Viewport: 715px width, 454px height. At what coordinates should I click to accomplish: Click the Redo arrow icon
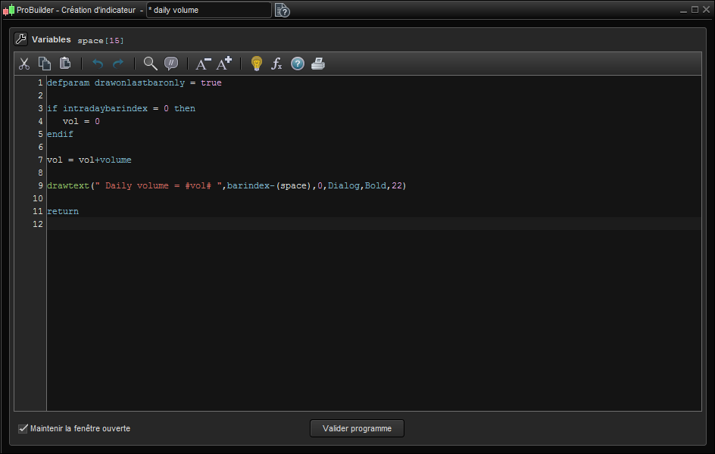pyautogui.click(x=117, y=64)
